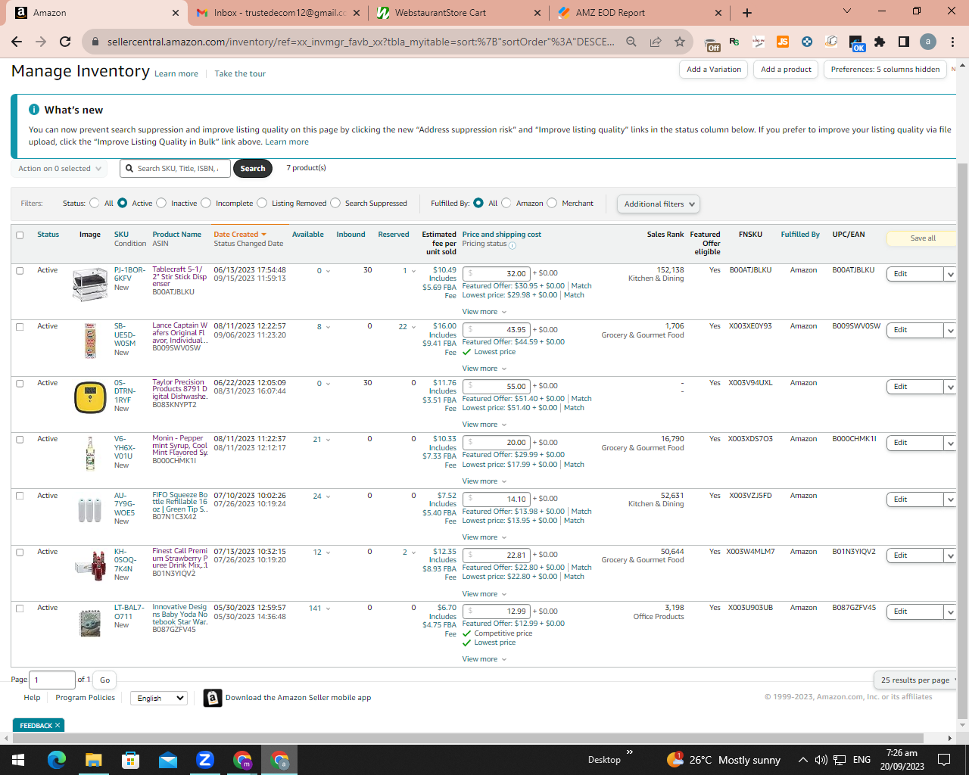Image resolution: width=969 pixels, height=775 pixels.
Task: Filter by Search Suppressed status radio
Action: 335,203
